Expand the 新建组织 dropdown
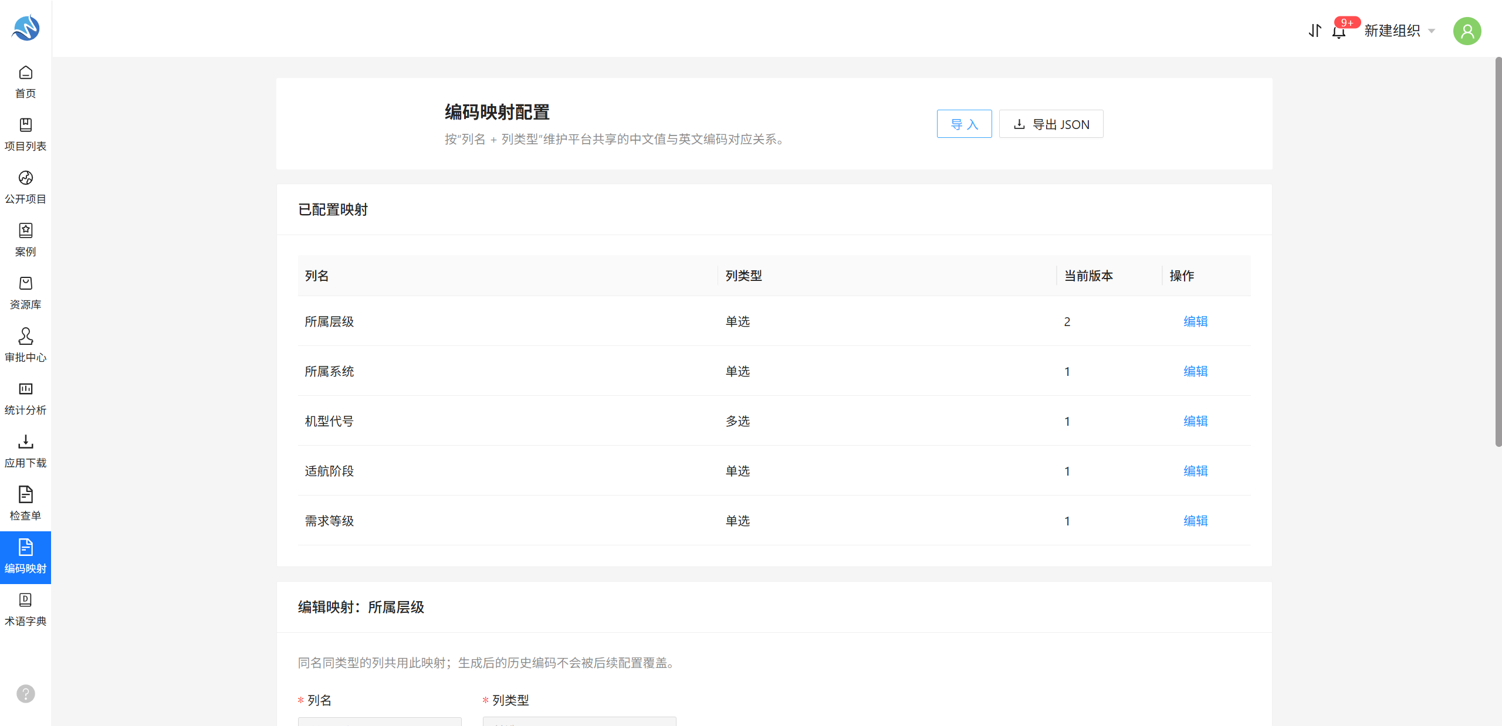This screenshot has width=1502, height=726. (x=1399, y=30)
